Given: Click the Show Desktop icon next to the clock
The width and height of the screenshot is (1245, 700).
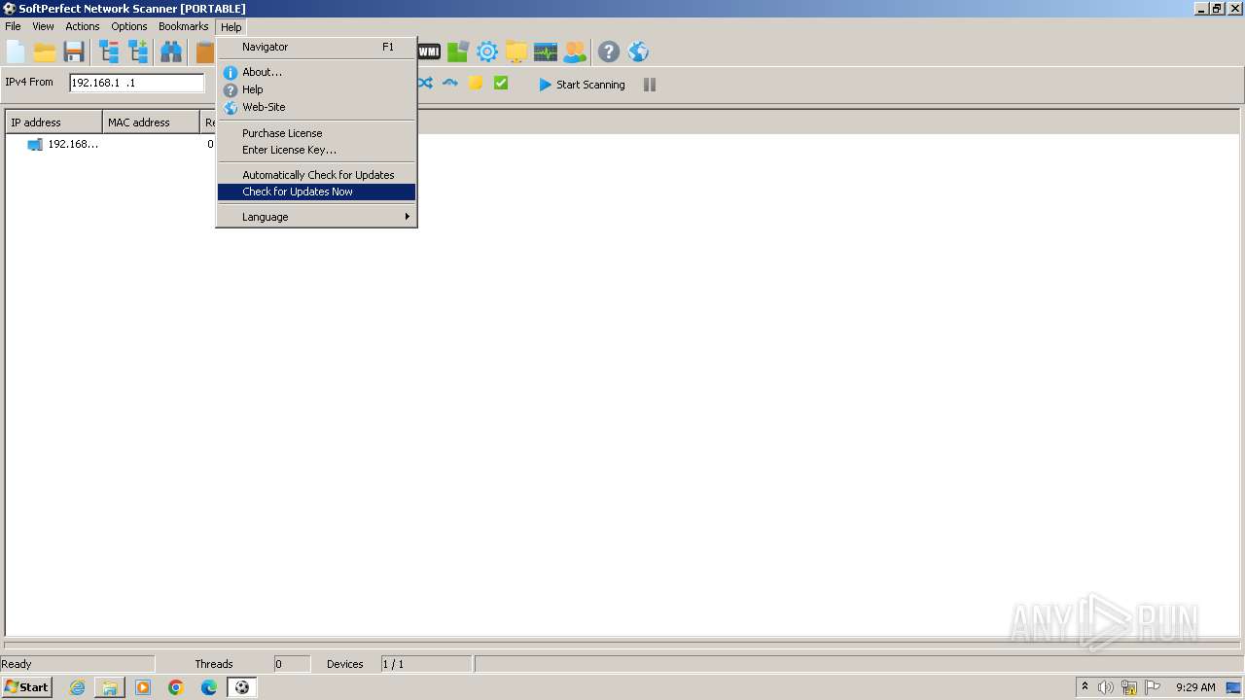Looking at the screenshot, I should point(1234,687).
